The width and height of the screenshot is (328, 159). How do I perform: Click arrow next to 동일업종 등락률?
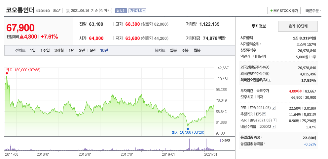pos(264,144)
